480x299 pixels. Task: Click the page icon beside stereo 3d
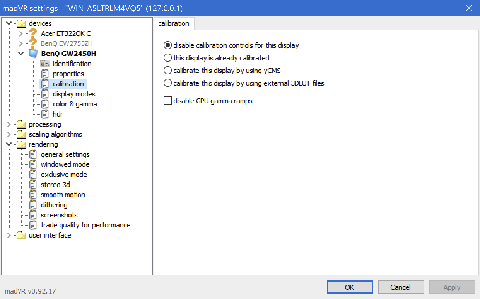[x=33, y=185]
